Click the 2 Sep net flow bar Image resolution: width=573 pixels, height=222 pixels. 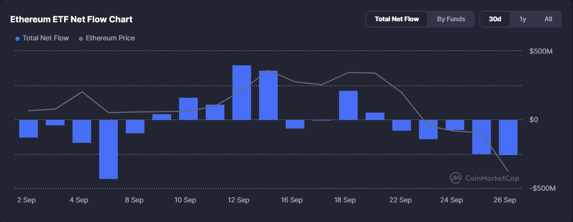(28, 129)
